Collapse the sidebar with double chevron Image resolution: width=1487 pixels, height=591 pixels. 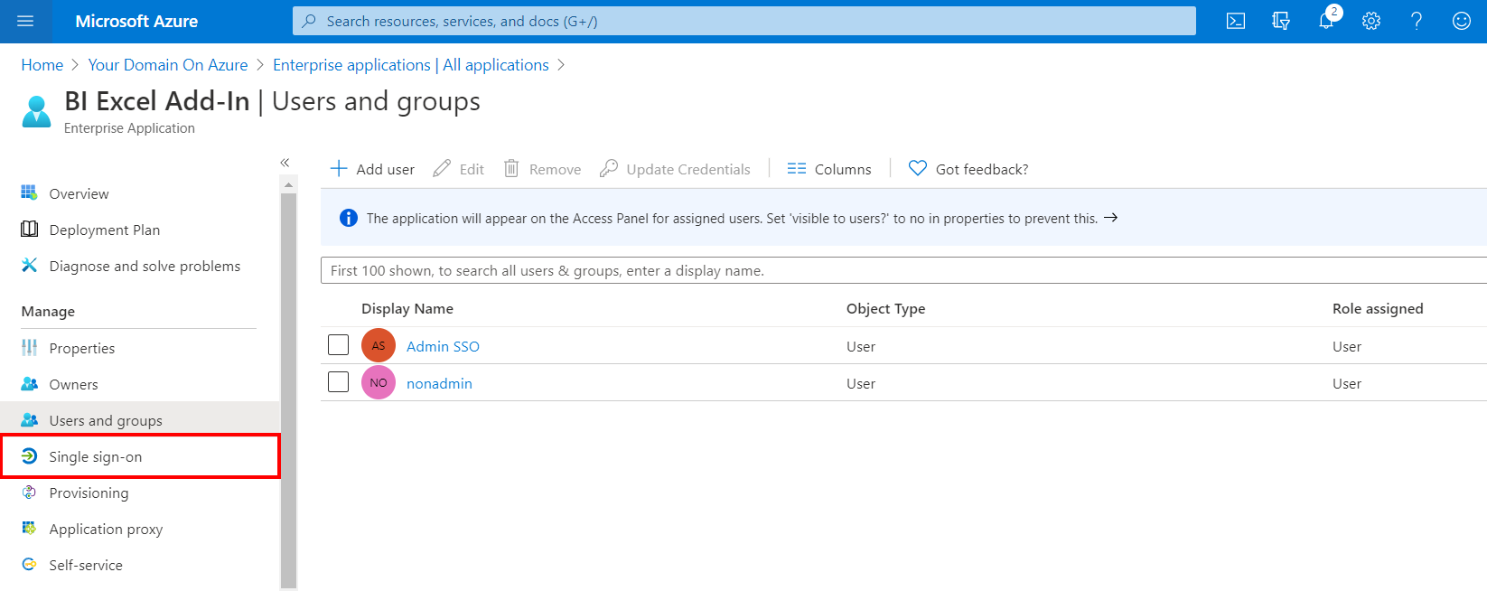285,163
